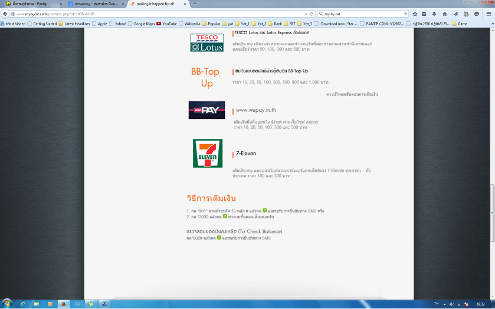Click the green call icon under Check Balance

(219, 238)
